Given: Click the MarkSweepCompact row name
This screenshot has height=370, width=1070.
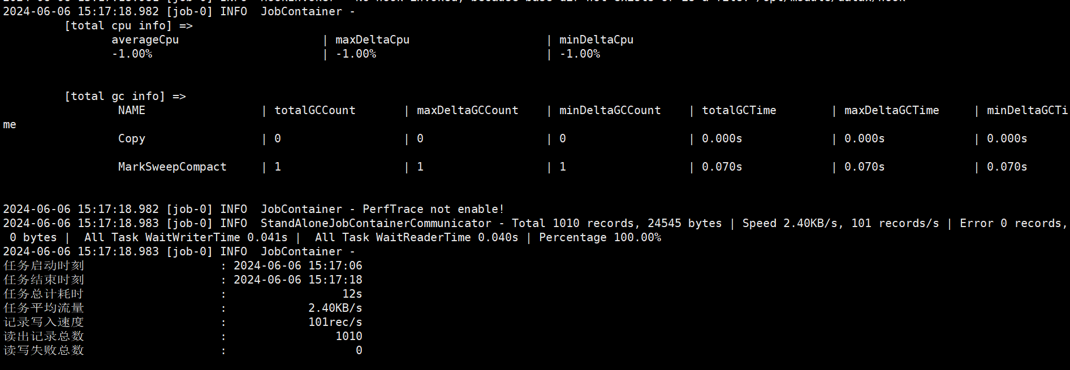Looking at the screenshot, I should [172, 167].
